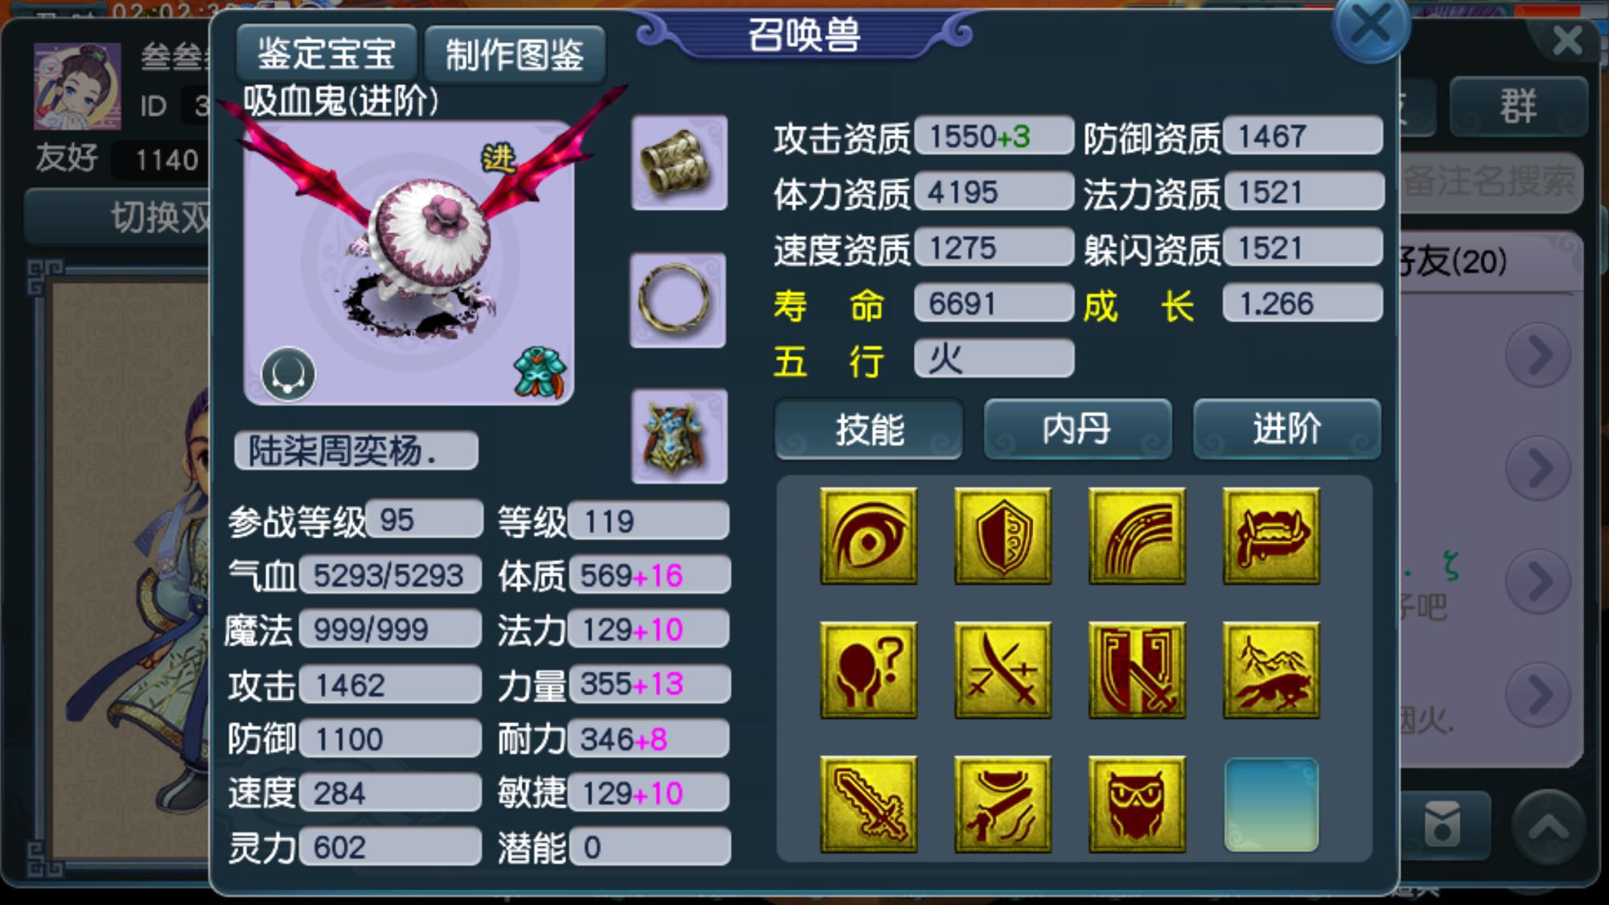Image resolution: width=1609 pixels, height=905 pixels.
Task: Click the 制作图鉴 button
Action: (515, 55)
